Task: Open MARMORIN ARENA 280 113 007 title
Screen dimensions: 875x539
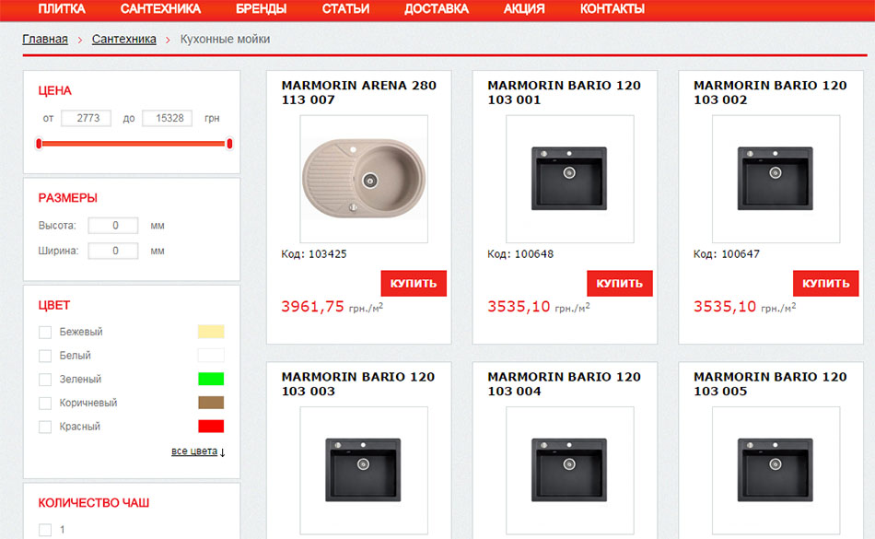Action: tap(359, 93)
